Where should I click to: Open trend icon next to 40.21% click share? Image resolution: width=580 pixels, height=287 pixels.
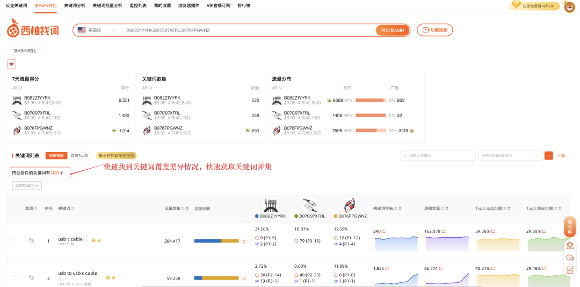[x=494, y=268]
